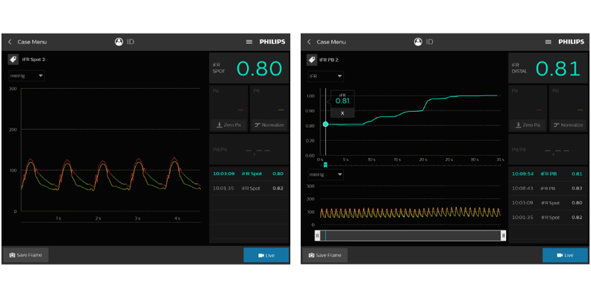
Task: Click Save Frame in left screen
Action: click(x=25, y=255)
